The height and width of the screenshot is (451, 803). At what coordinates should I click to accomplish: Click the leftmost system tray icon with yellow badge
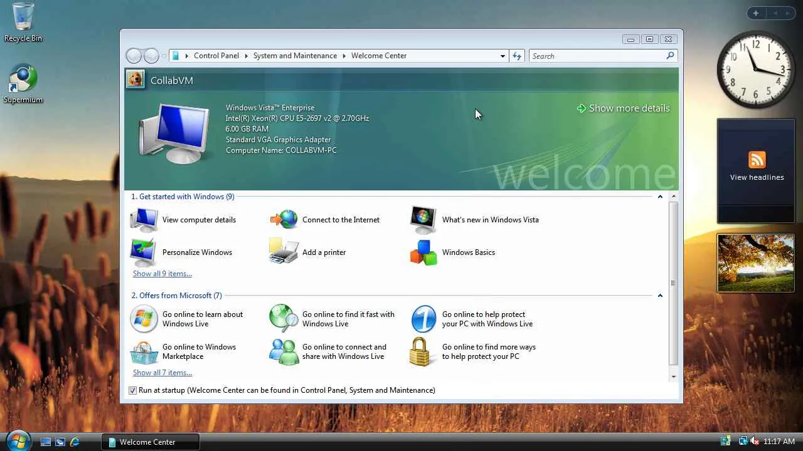click(x=726, y=442)
